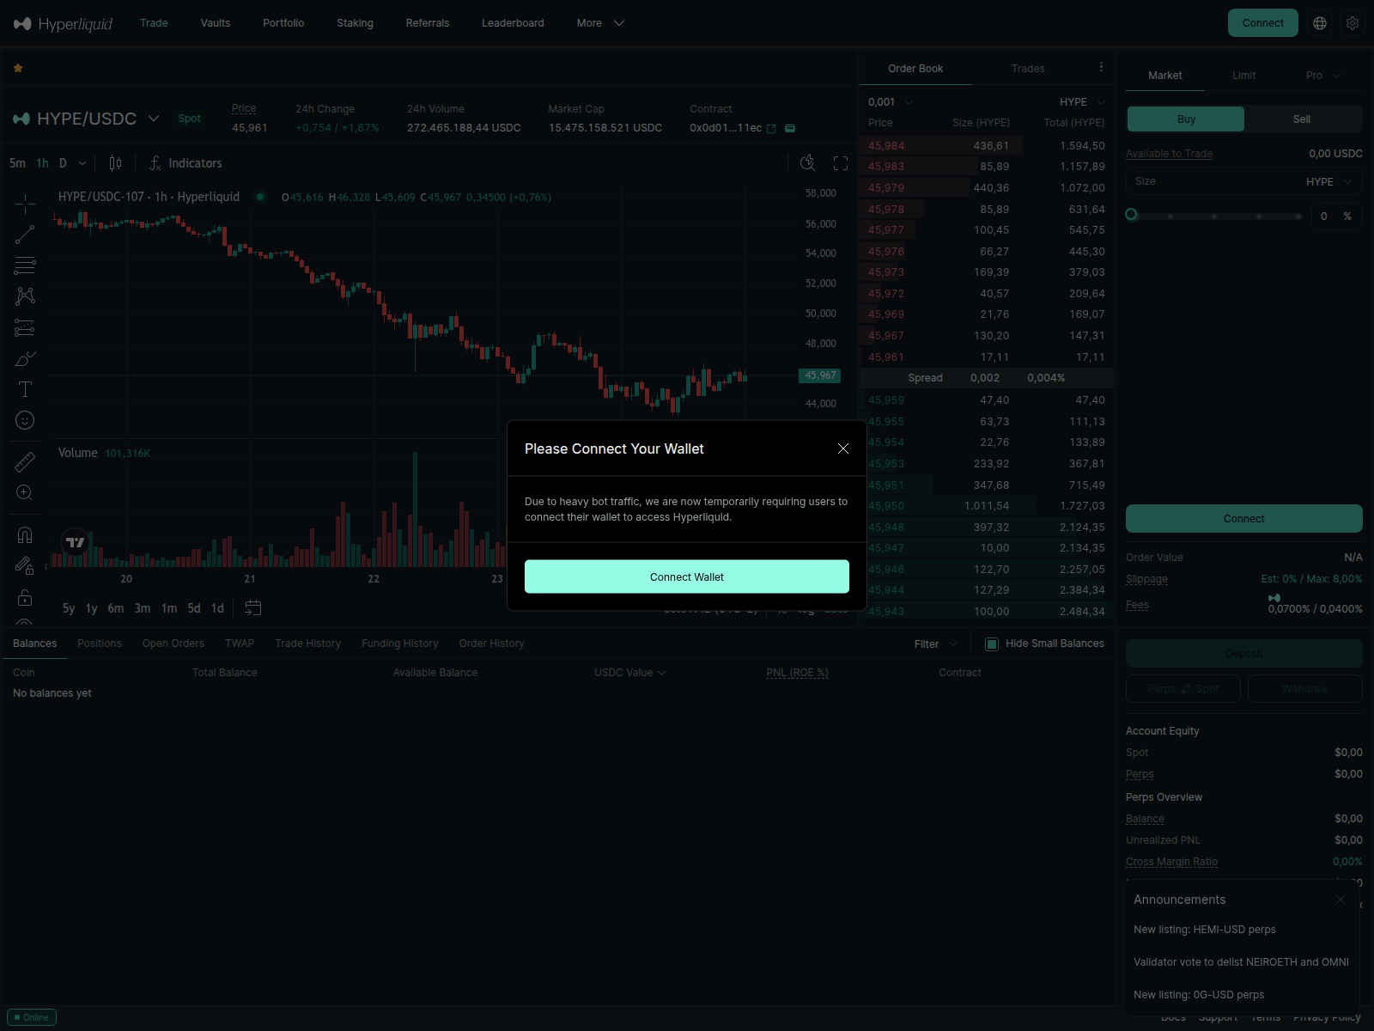This screenshot has height=1031, width=1374.
Task: Toggle Hide Small Balances checkbox
Action: coord(992,644)
